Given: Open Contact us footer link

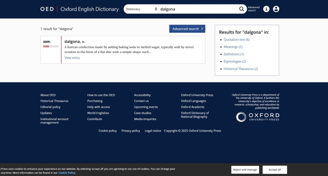Looking at the screenshot, I should 141,101.
